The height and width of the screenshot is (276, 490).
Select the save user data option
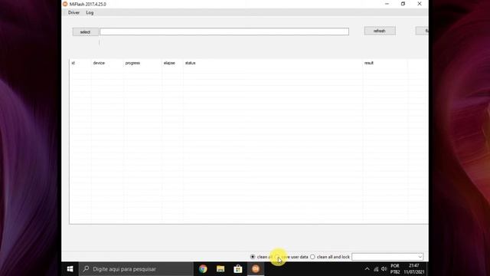[292, 257]
